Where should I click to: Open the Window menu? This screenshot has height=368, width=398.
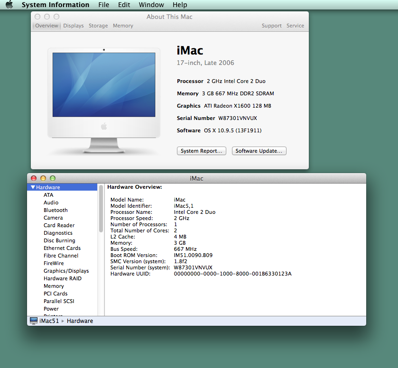[151, 5]
